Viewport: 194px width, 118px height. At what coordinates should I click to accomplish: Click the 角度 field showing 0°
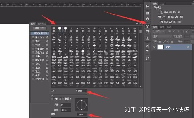coord(66,105)
